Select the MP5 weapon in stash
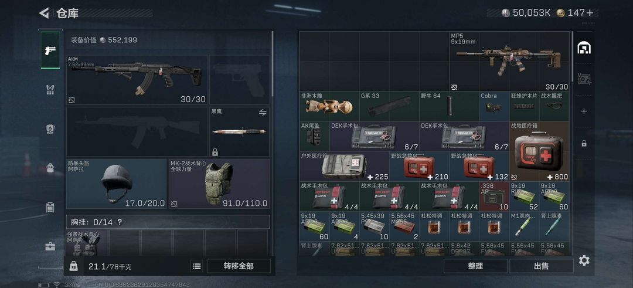 tap(509, 62)
